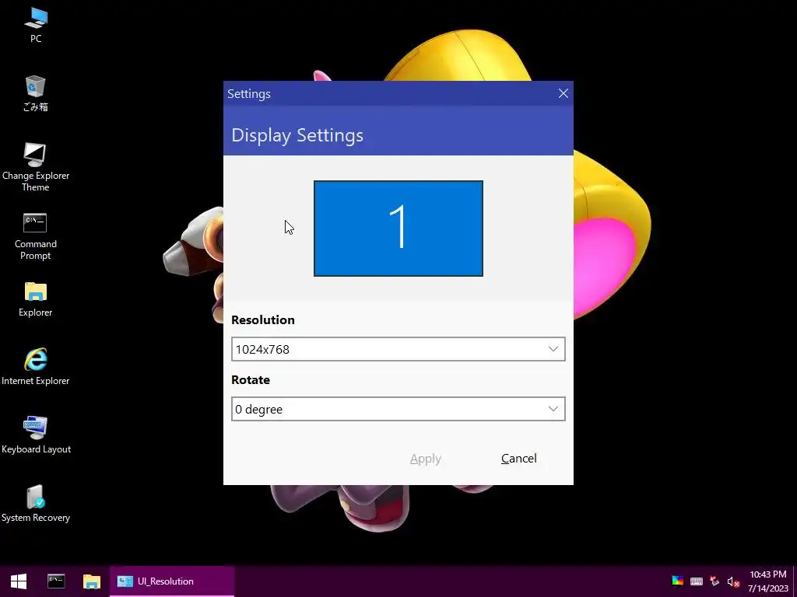The height and width of the screenshot is (597, 797).
Task: Click the Apply button
Action: pyautogui.click(x=426, y=459)
